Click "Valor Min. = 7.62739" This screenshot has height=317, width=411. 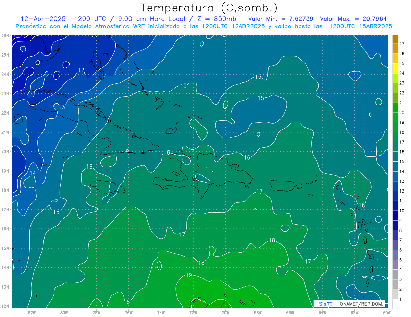click(281, 19)
